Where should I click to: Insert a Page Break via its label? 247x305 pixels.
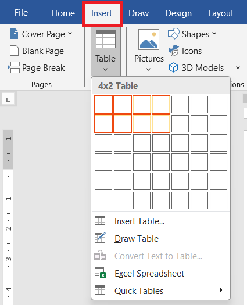click(x=44, y=68)
